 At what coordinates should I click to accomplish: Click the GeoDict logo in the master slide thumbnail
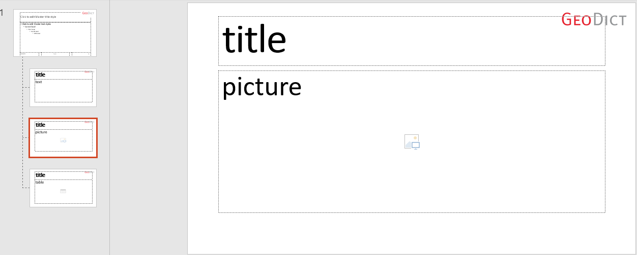88,13
